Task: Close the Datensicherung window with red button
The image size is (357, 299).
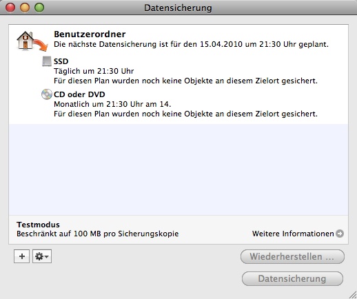Action: [10, 8]
